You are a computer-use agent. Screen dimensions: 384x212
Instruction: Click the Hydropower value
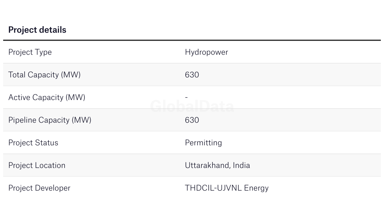(x=206, y=52)
